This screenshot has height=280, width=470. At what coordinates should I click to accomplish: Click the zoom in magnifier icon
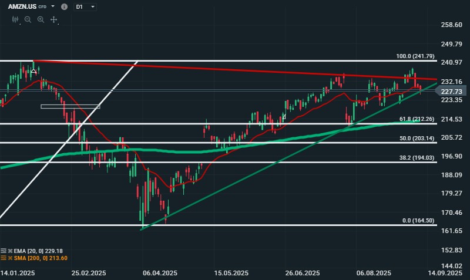coord(41,19)
